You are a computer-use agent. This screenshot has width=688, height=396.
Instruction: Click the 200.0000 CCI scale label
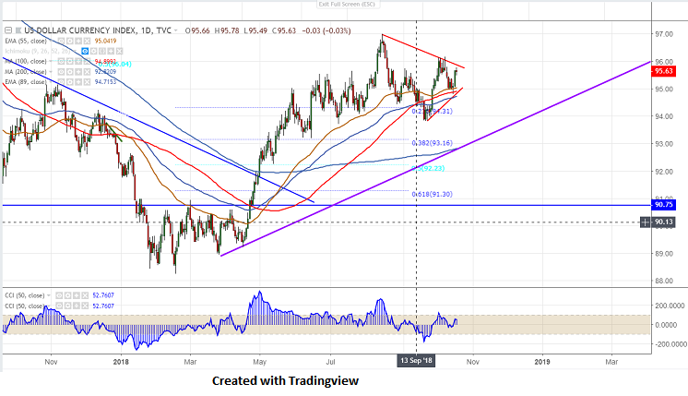(x=670, y=306)
